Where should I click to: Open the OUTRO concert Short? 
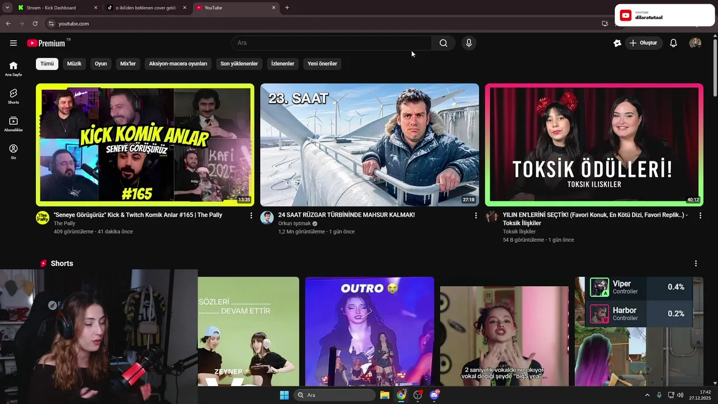pos(369,331)
